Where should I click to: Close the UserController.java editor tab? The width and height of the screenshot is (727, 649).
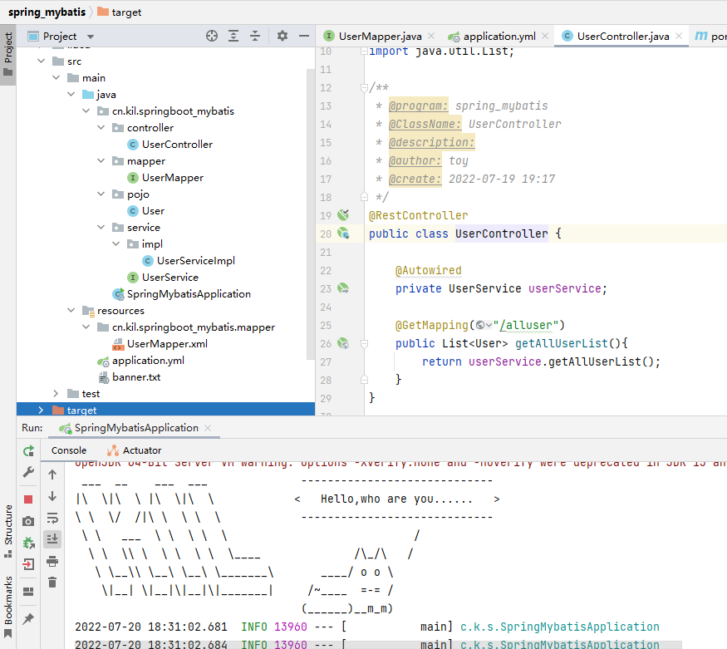[x=679, y=36]
